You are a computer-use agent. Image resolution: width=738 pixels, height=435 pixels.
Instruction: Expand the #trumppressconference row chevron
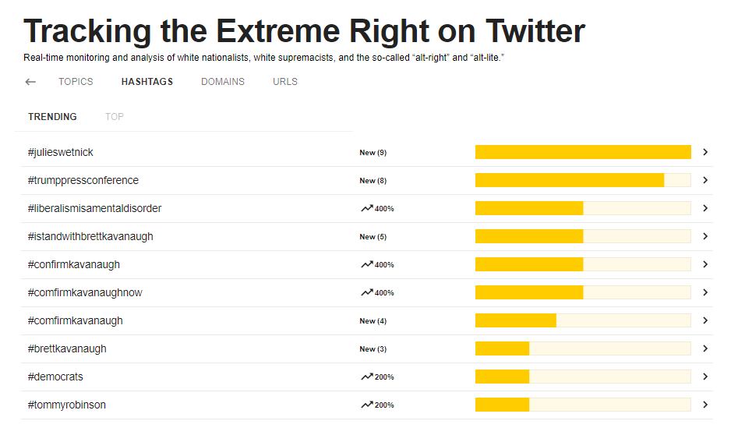click(705, 180)
